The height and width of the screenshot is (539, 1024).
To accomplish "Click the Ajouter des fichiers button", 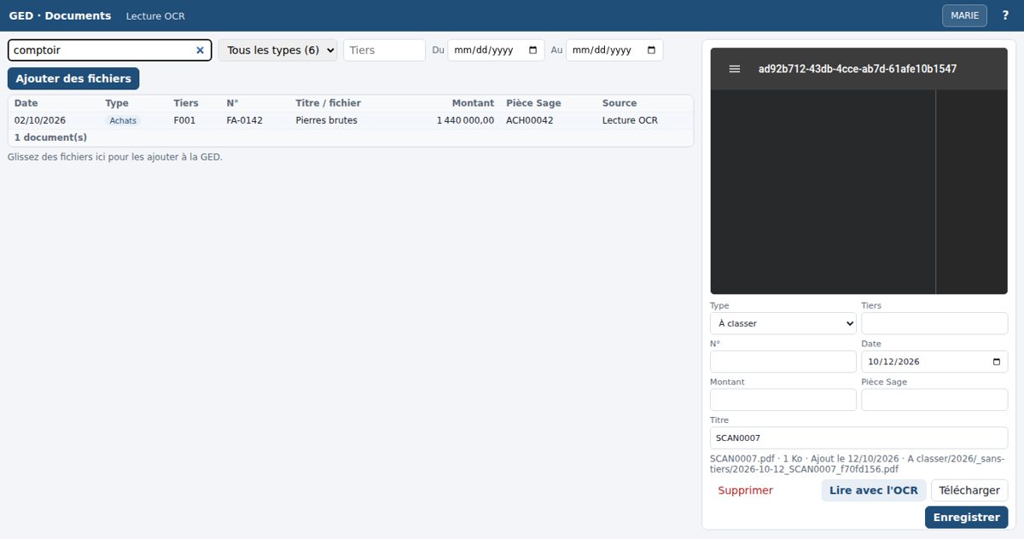I will pyautogui.click(x=73, y=78).
